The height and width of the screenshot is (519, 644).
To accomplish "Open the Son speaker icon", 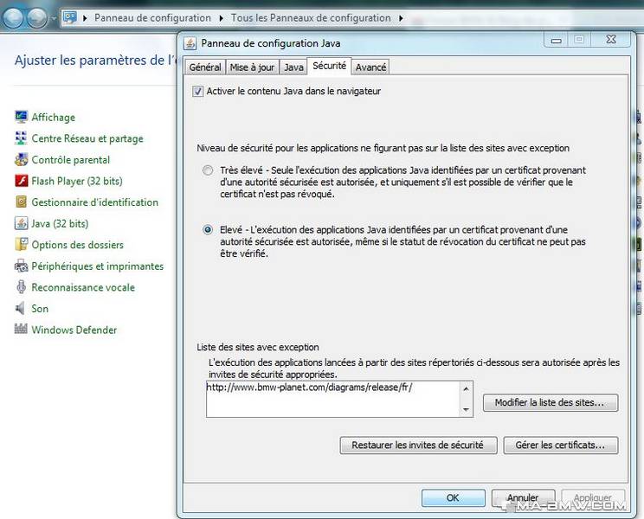I will [x=20, y=309].
